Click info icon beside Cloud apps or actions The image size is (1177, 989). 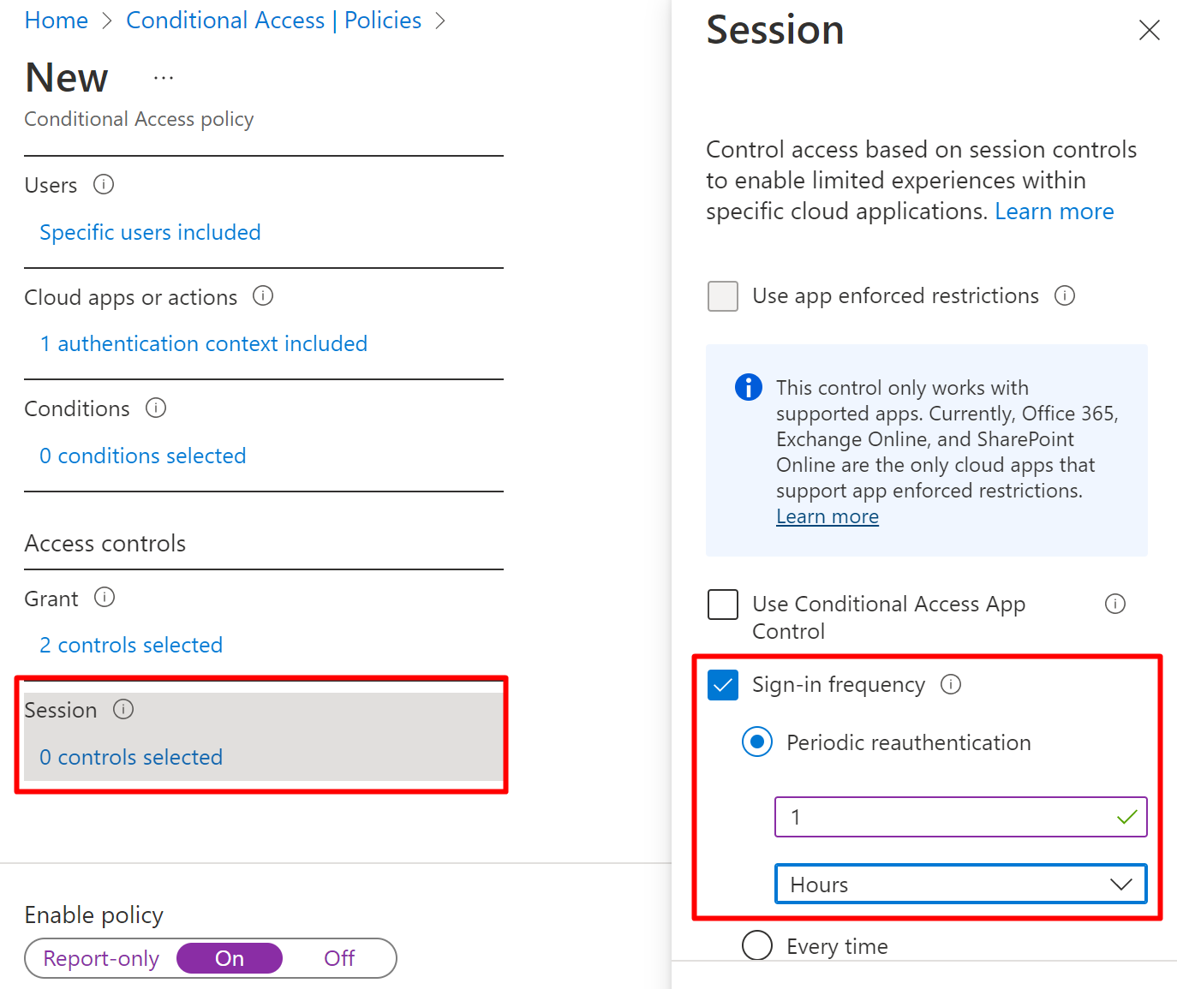(263, 296)
